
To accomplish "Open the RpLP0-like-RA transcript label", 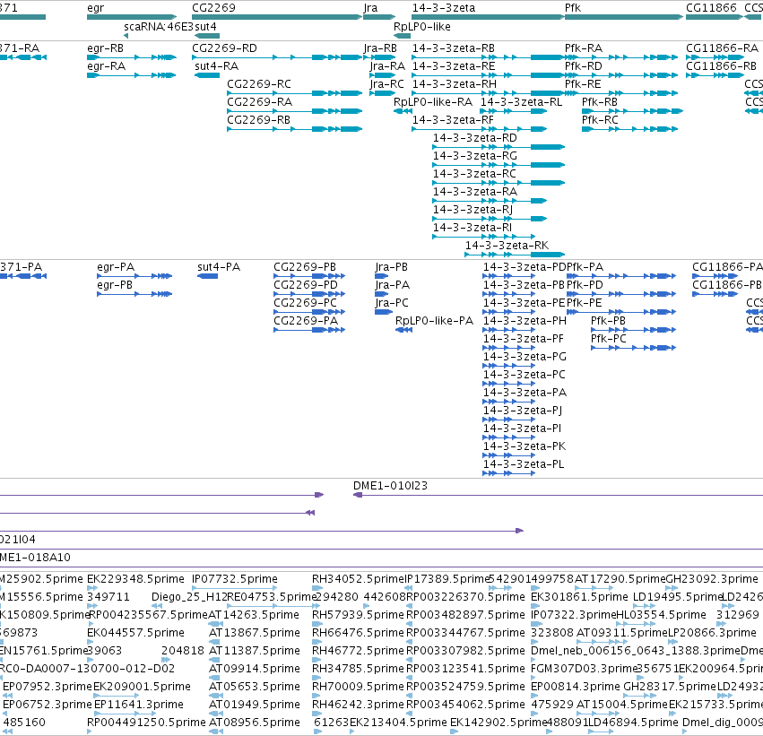I will click(x=433, y=102).
